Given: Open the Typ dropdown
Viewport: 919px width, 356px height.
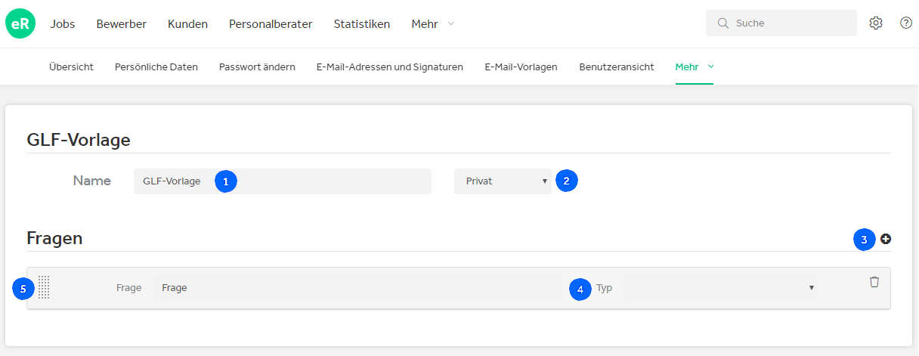Looking at the screenshot, I should pyautogui.click(x=720, y=288).
